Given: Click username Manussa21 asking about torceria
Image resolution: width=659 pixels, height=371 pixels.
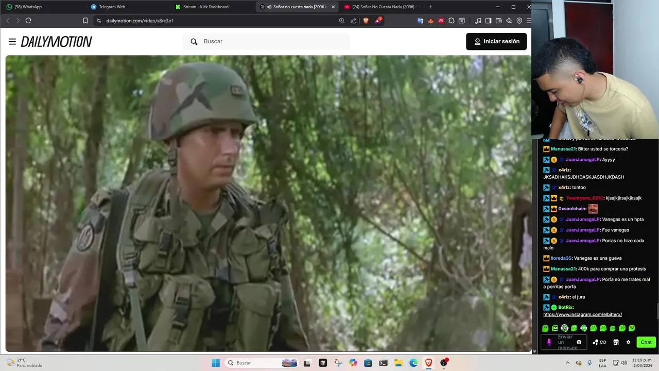Looking at the screenshot, I should pos(563,149).
